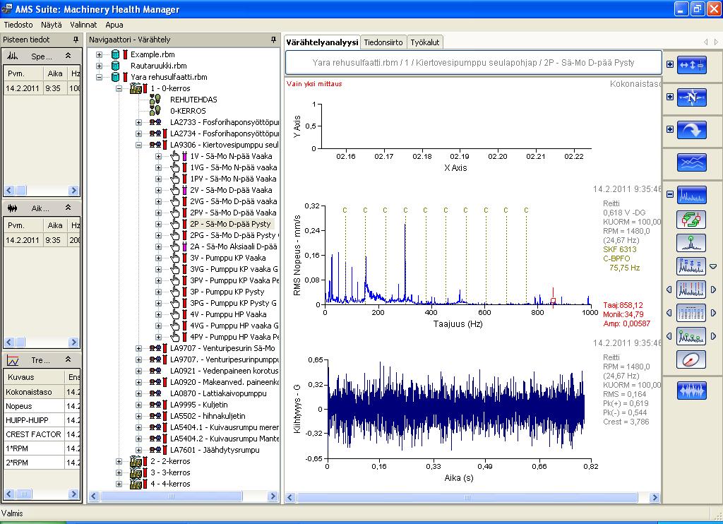Click the machine icon beside LA9707 - Venturipesurin Sä-Mo

click(155, 348)
